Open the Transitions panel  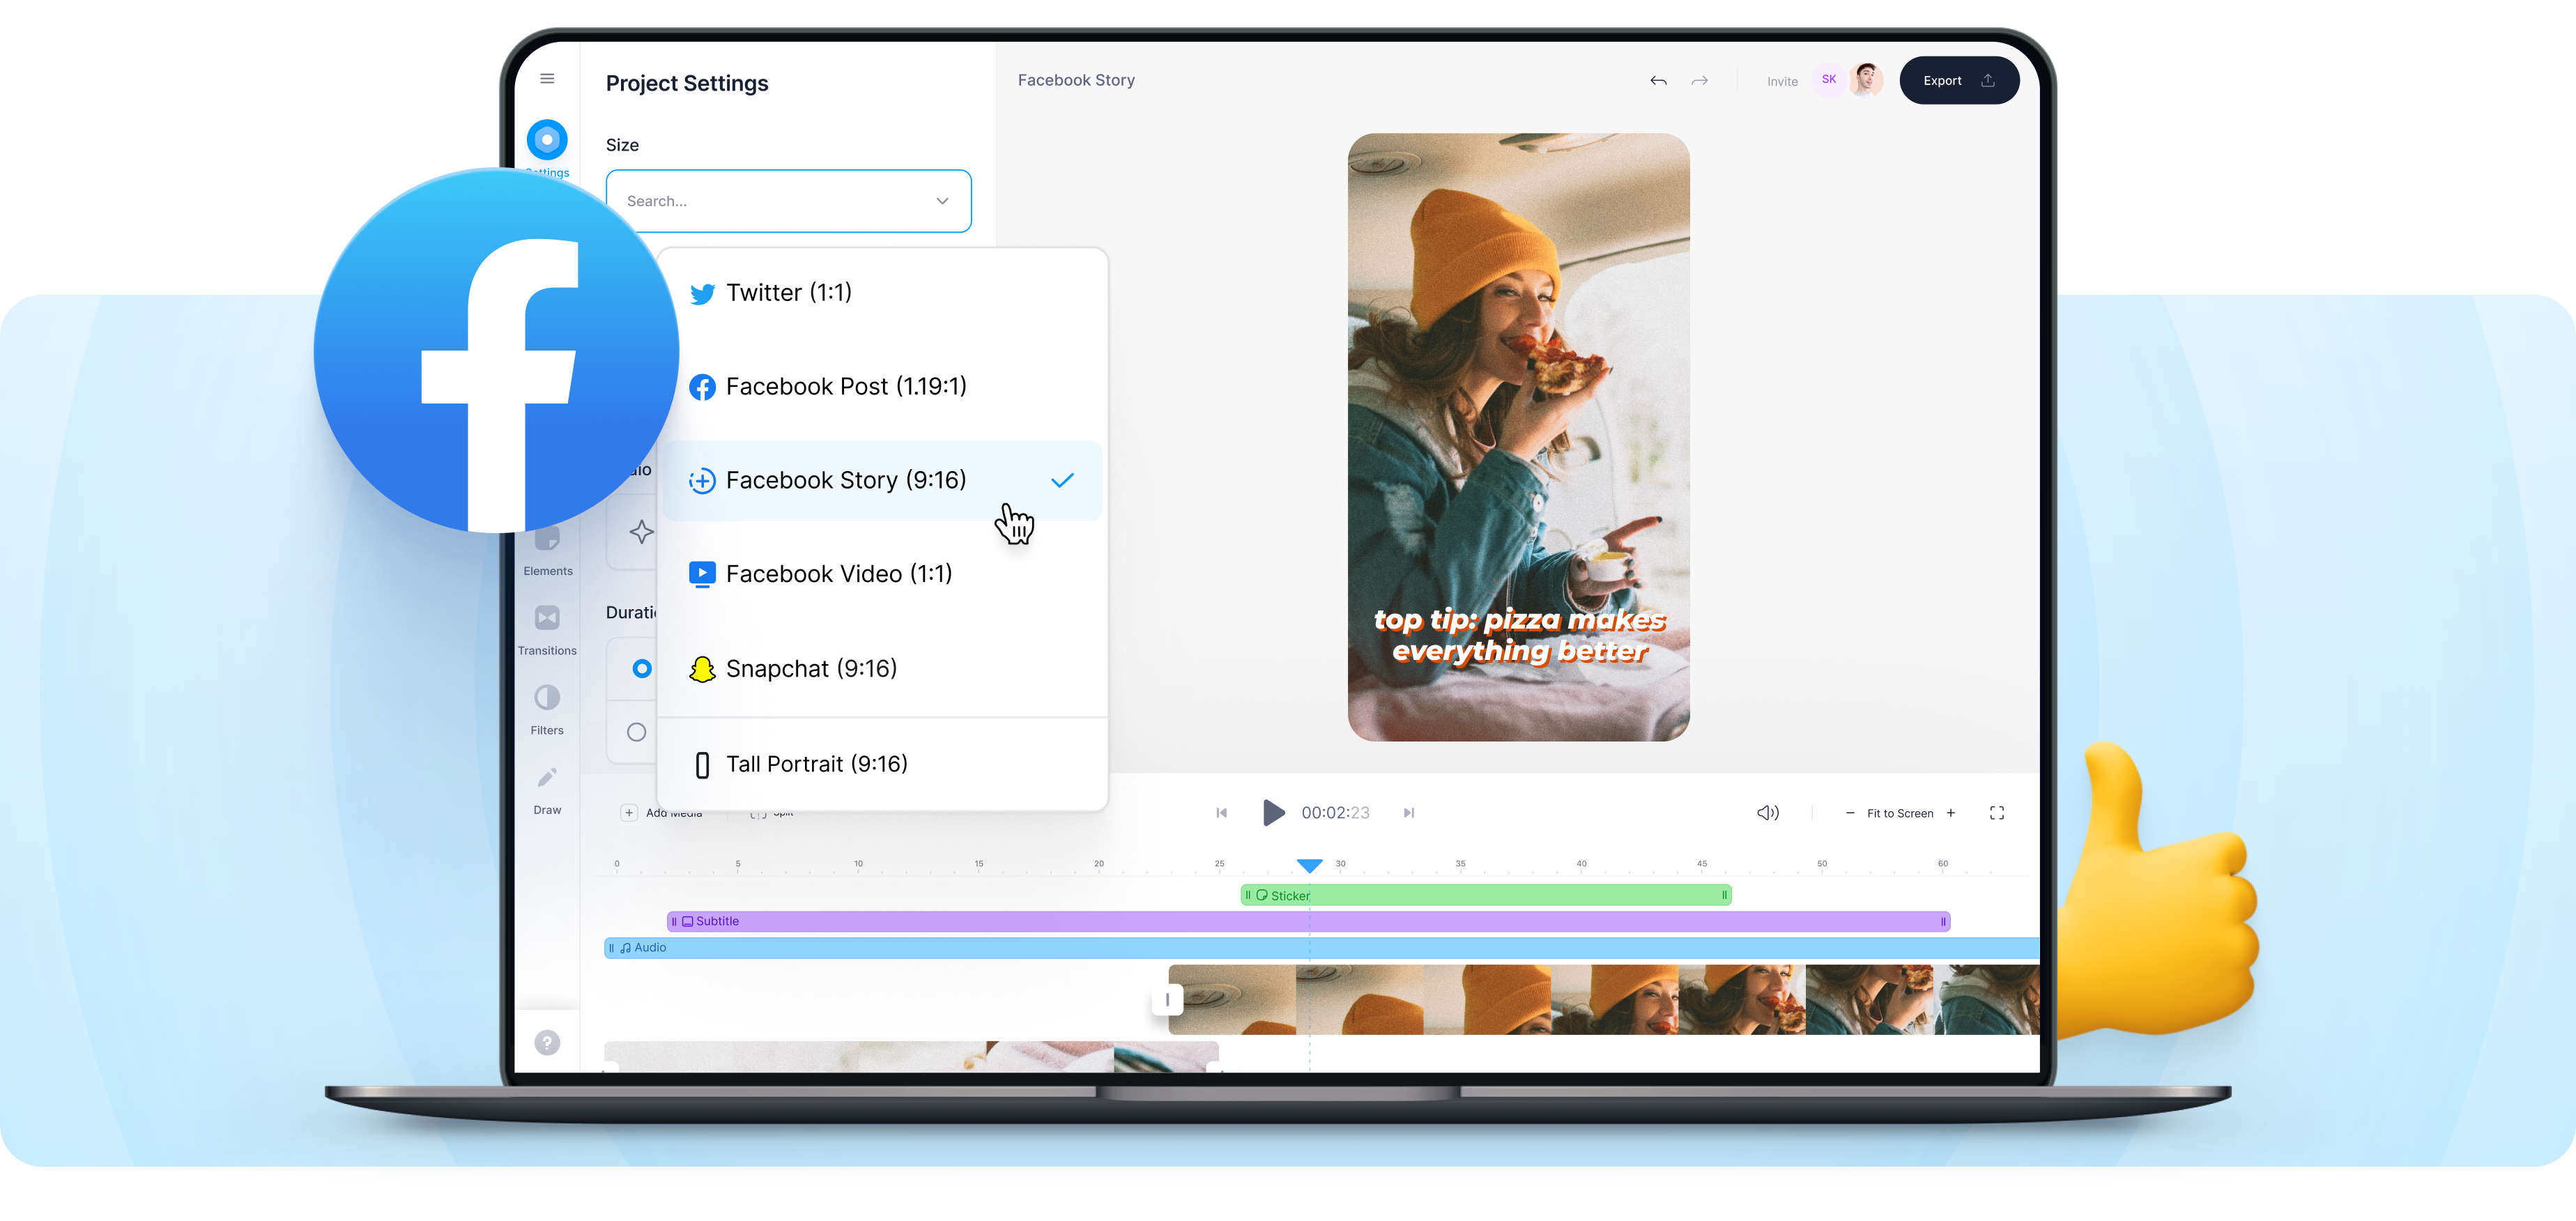547,618
